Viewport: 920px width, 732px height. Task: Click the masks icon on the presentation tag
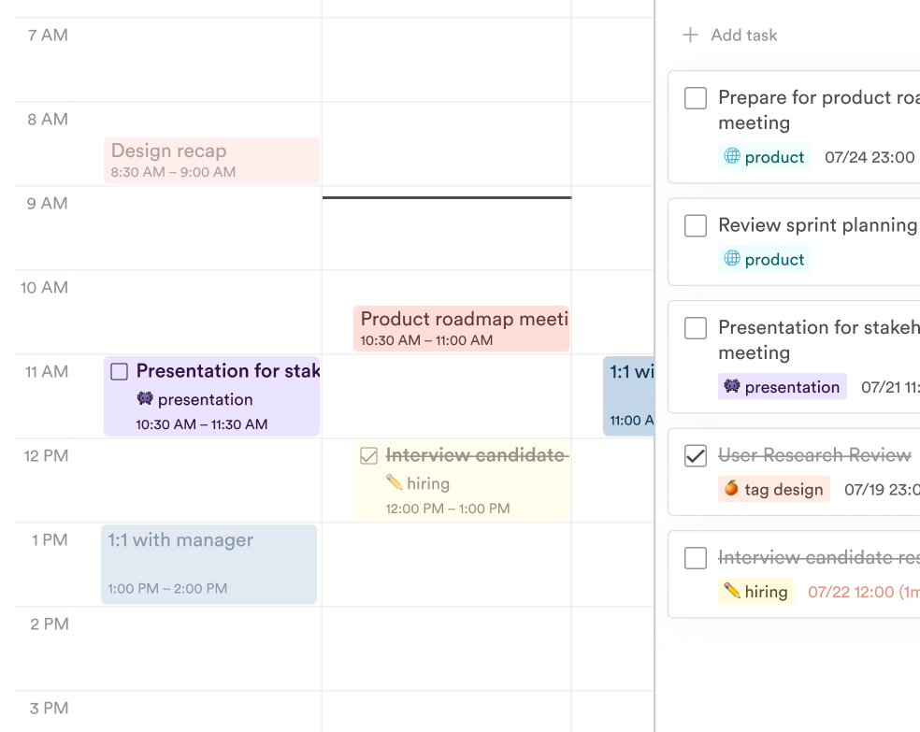pos(732,386)
